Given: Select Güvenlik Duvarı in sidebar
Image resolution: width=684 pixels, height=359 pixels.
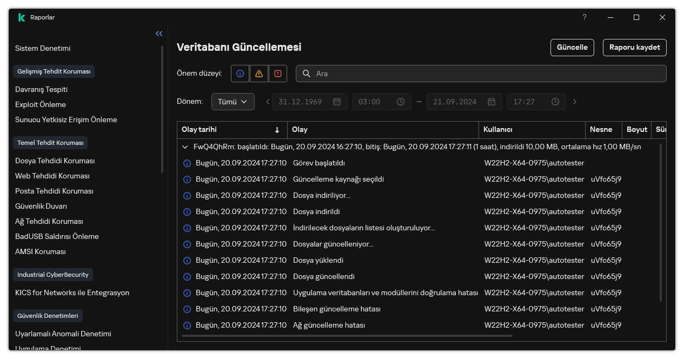Looking at the screenshot, I should pos(41,206).
